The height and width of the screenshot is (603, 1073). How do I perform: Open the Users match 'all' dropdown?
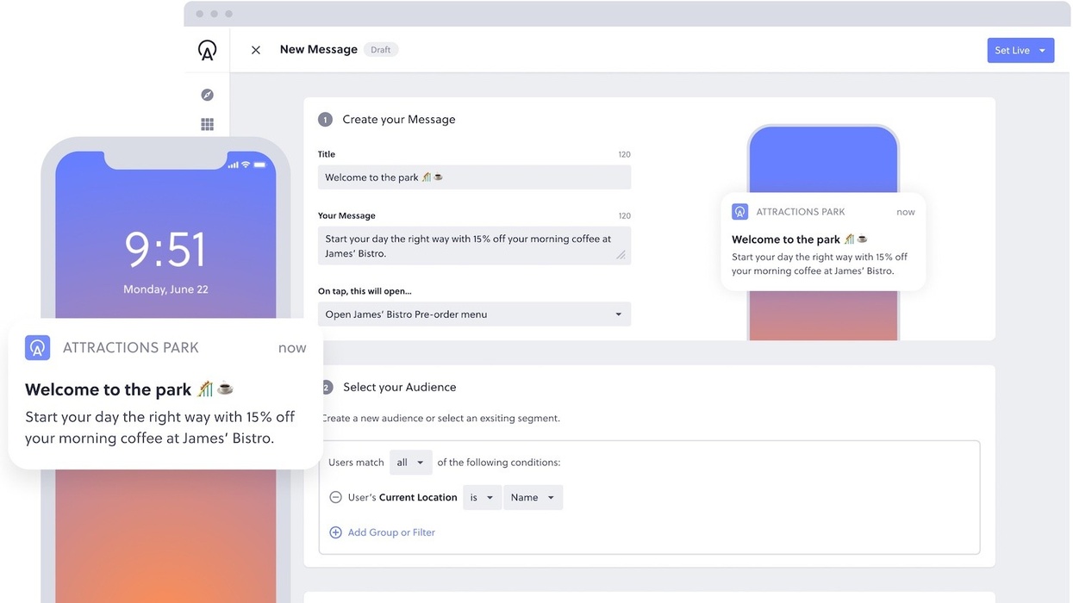(410, 463)
